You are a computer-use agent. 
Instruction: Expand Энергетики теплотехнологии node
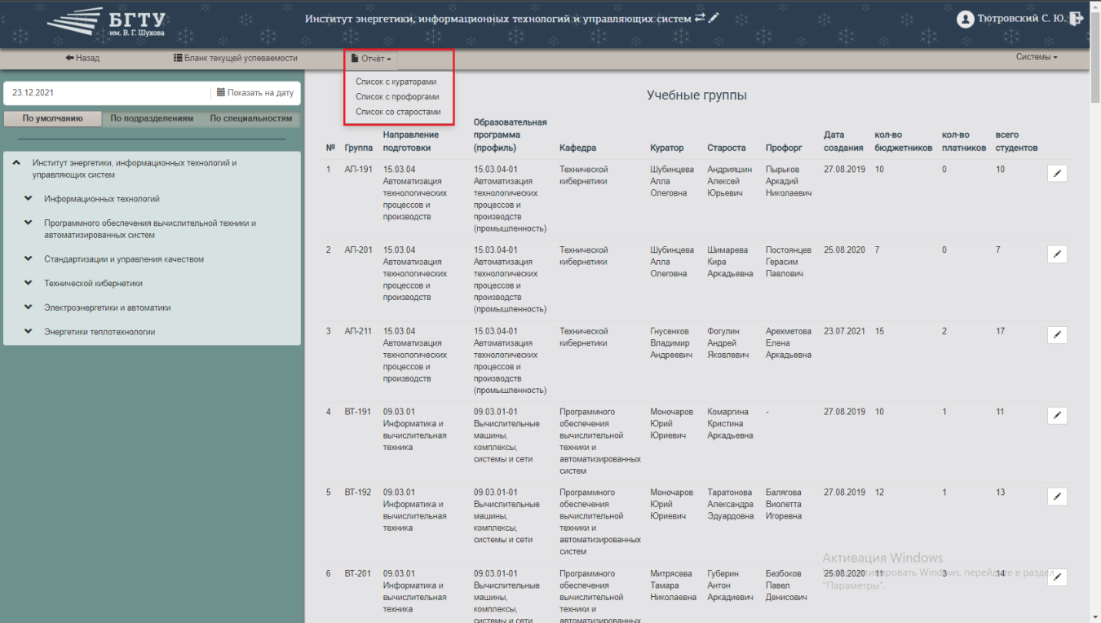click(29, 332)
